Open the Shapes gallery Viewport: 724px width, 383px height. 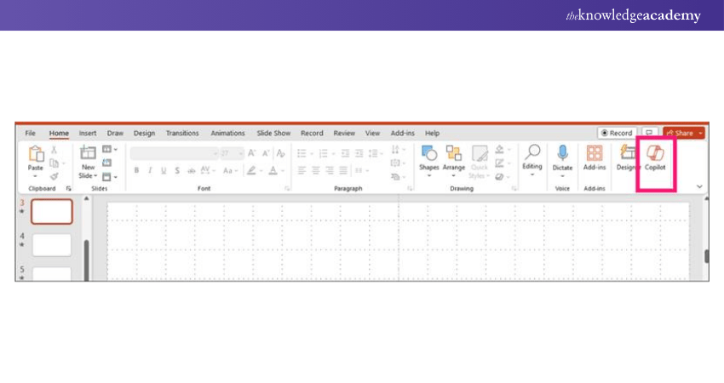[429, 157]
